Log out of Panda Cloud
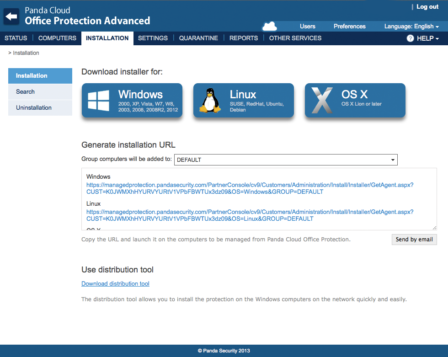Image resolution: width=448 pixels, height=357 pixels. pyautogui.click(x=427, y=6)
